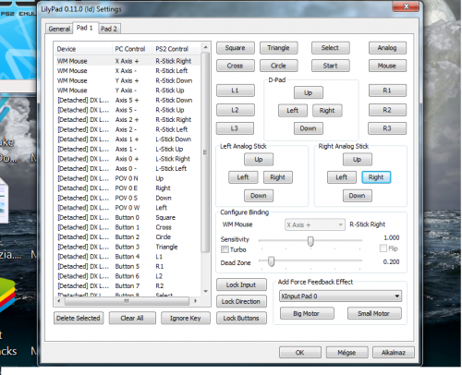
Task: Bind the R1 button
Action: tap(387, 91)
